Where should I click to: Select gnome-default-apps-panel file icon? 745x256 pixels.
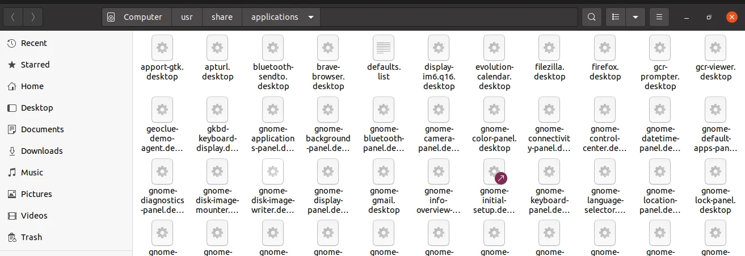pos(715,108)
